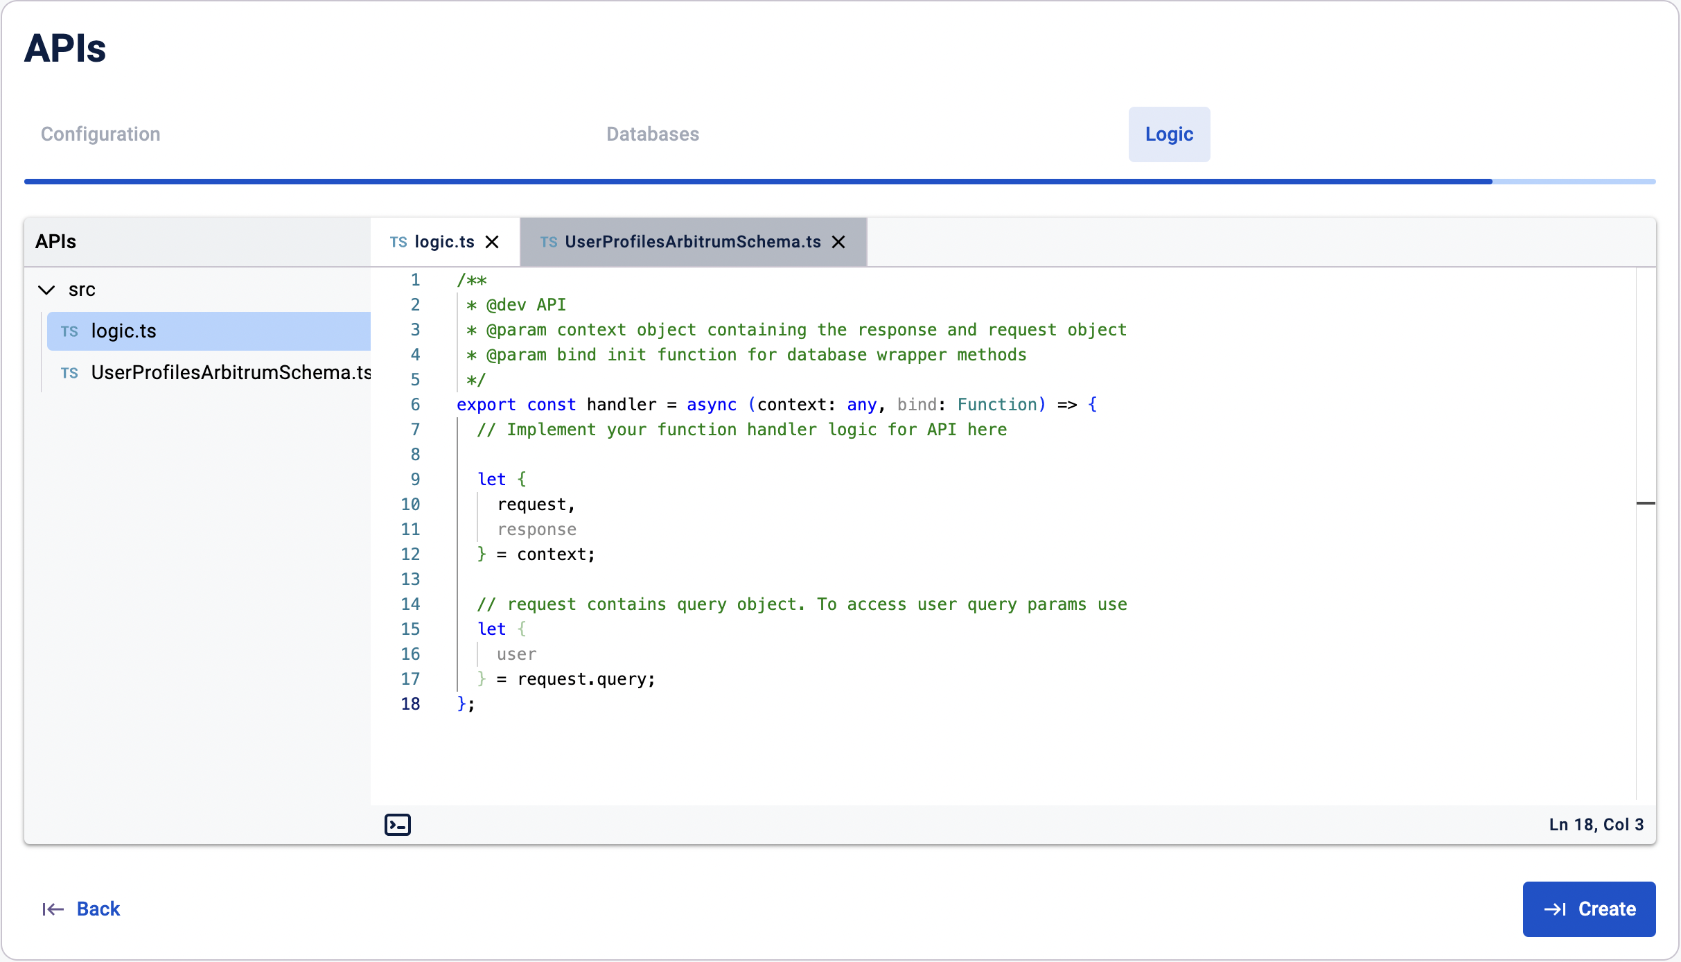The width and height of the screenshot is (1681, 962).
Task: Close the logic.ts editor tab
Action: pyautogui.click(x=492, y=242)
